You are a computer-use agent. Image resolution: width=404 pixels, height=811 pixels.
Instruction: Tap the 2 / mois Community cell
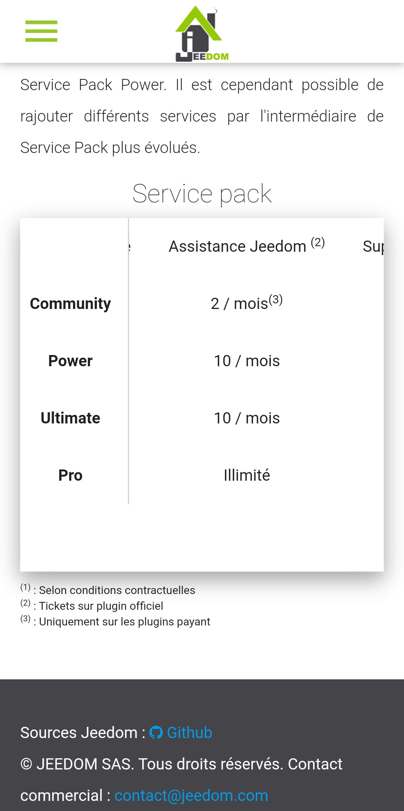247,303
